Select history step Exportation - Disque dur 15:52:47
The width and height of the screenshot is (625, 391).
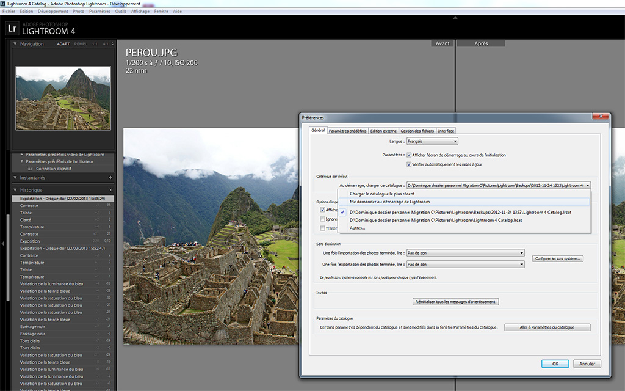(63, 248)
